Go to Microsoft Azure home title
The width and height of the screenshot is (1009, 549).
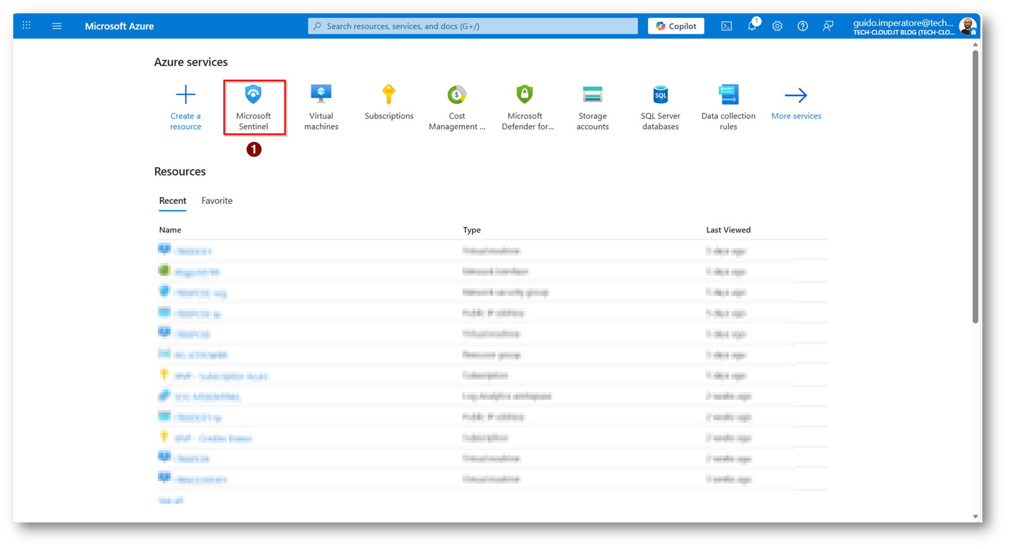119,26
